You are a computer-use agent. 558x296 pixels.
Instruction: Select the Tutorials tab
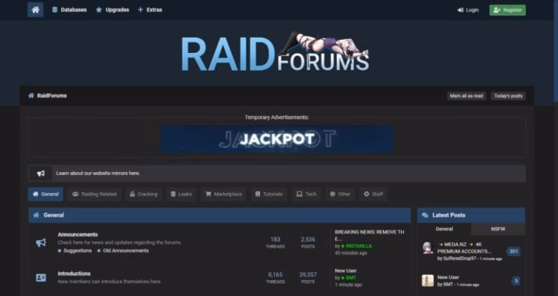(269, 194)
